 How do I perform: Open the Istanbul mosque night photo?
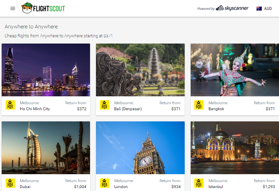click(235, 148)
